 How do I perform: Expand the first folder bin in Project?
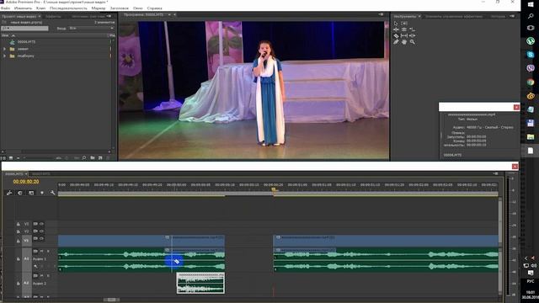(x=4, y=49)
